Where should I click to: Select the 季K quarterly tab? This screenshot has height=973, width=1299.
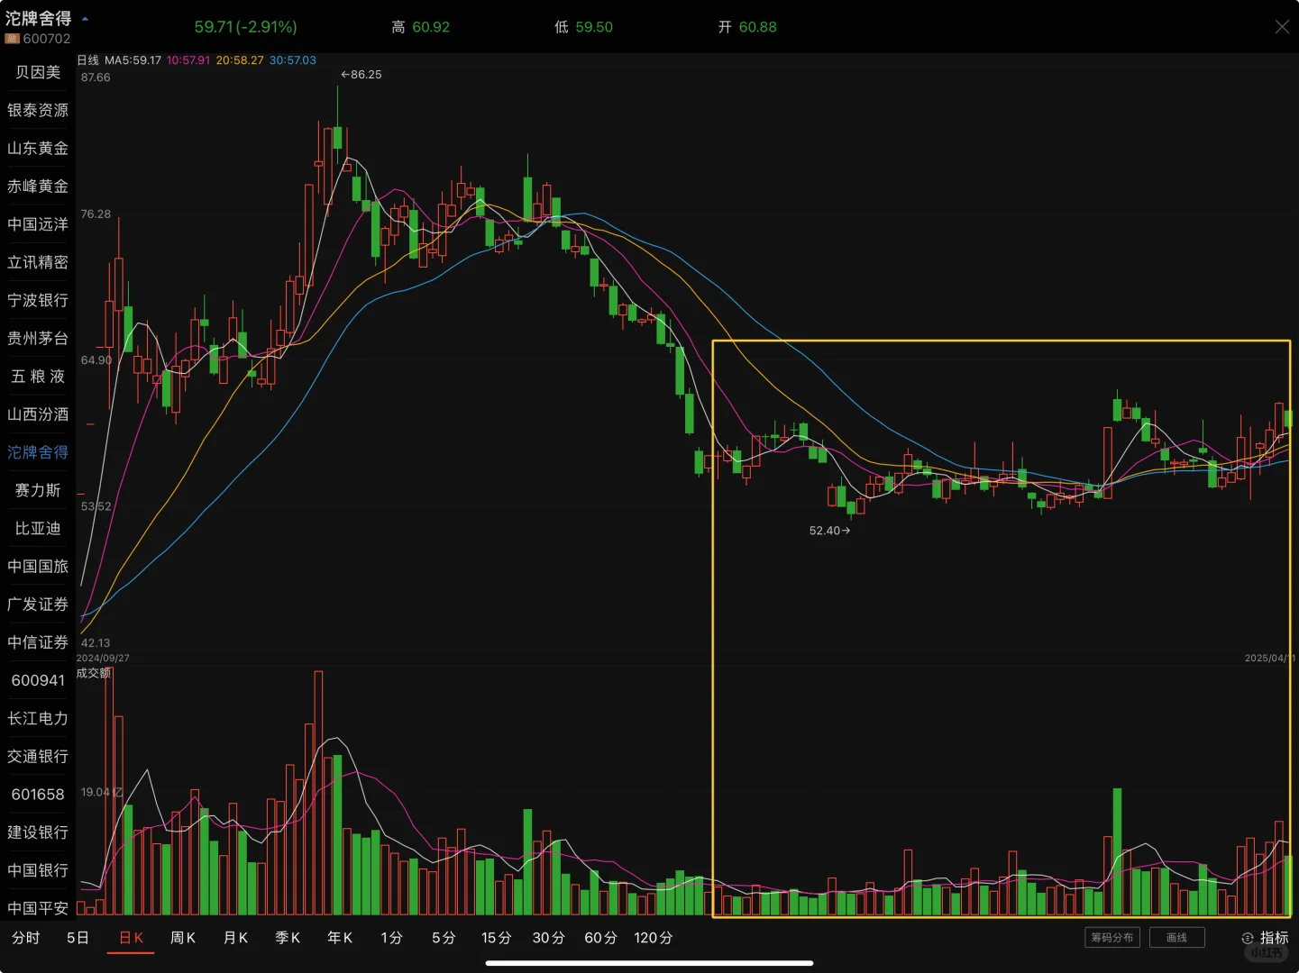[x=288, y=938]
